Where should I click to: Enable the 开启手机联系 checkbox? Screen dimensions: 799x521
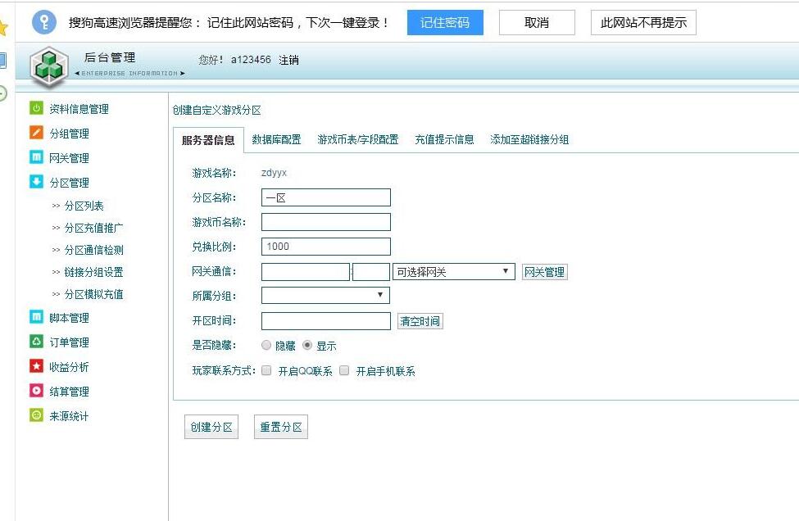(344, 370)
